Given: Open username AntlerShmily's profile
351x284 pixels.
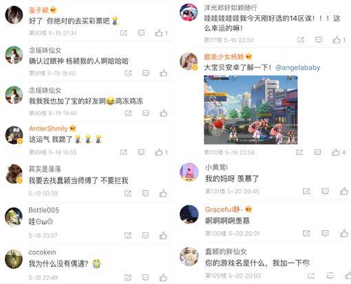Looking at the screenshot, I should click(x=48, y=129).
